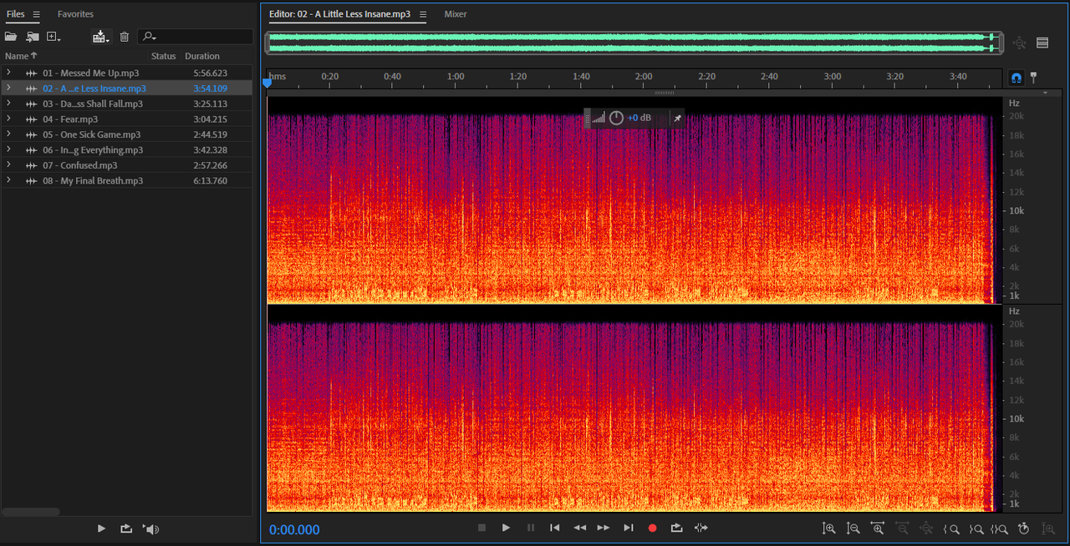1070x546 pixels.
Task: Toggle the spectral display view icon
Action: [1042, 43]
